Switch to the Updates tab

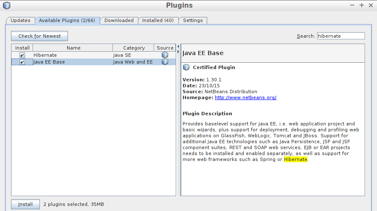click(x=20, y=20)
